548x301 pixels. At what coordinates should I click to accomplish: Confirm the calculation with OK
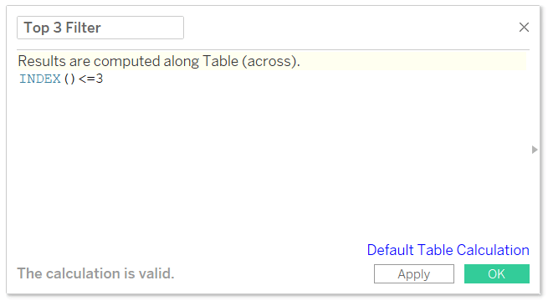(497, 273)
